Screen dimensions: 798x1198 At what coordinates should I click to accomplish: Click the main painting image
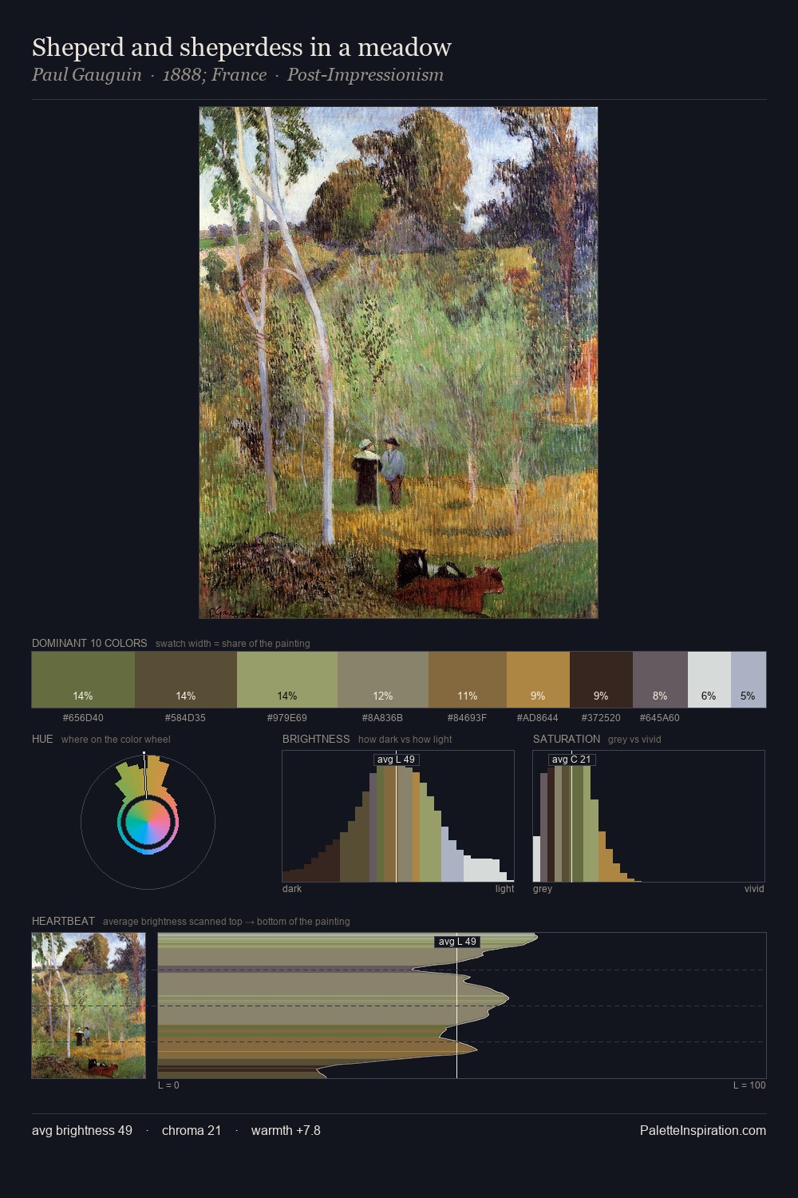(398, 363)
